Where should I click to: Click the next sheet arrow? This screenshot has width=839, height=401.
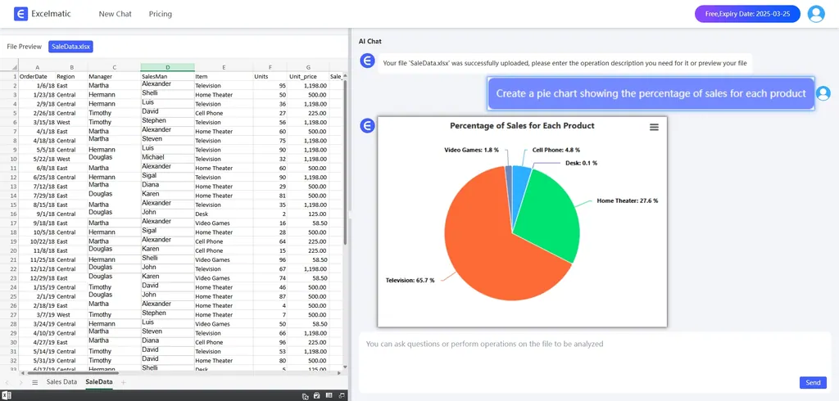tap(20, 382)
